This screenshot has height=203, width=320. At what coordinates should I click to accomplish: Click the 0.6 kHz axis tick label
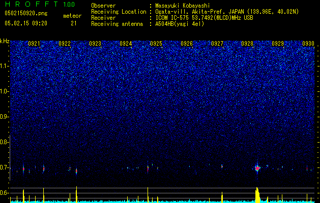coord(5,193)
